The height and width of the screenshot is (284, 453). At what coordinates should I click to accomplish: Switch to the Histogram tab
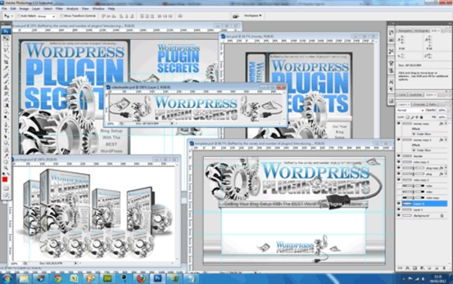421,30
